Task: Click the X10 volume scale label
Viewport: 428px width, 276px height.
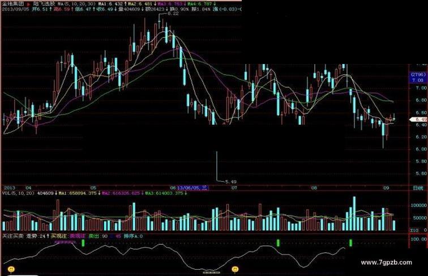Action: (x=414, y=230)
